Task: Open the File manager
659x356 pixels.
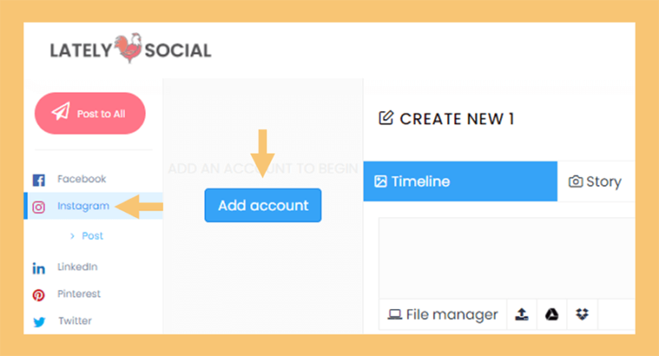Action: (442, 315)
